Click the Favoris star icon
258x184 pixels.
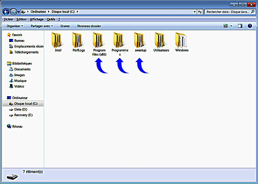(x=9, y=35)
